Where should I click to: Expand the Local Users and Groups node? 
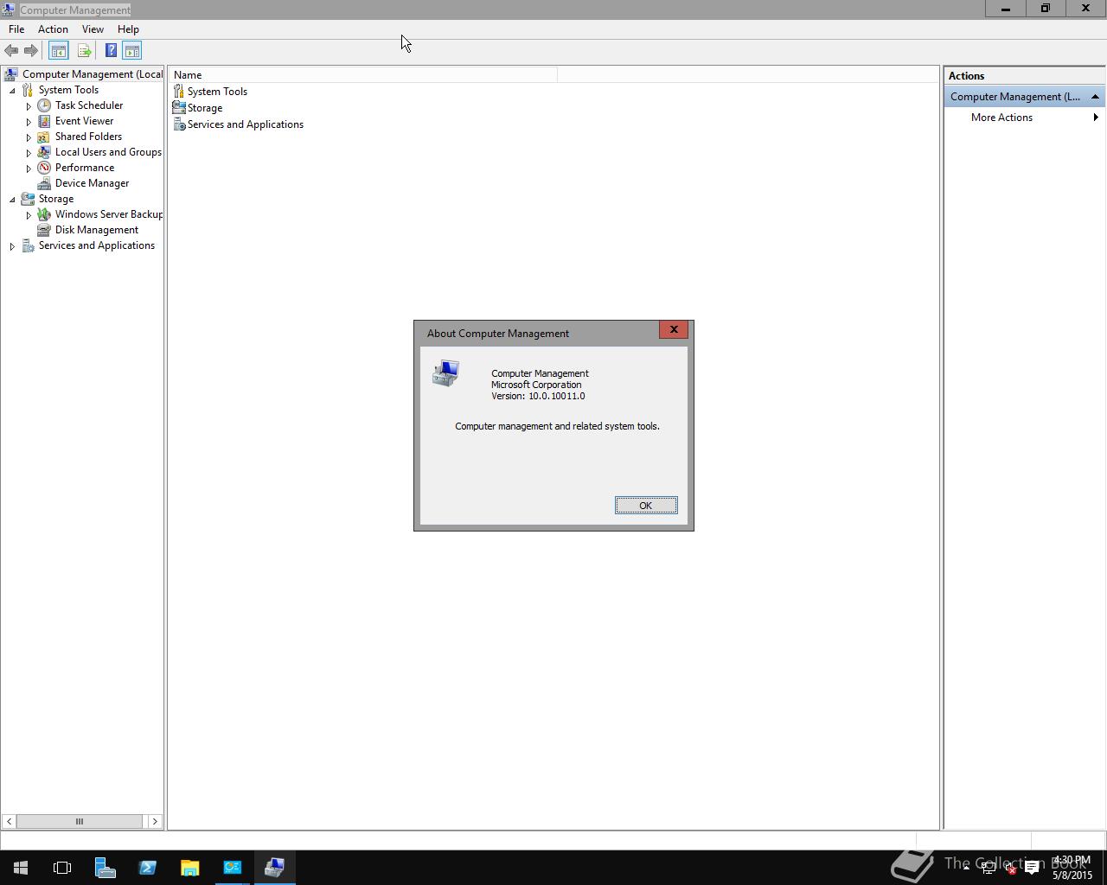pyautogui.click(x=29, y=153)
